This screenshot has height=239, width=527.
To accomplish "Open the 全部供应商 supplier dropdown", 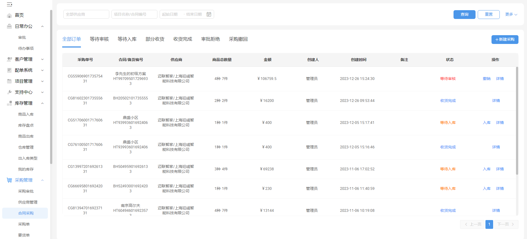I will pos(86,14).
